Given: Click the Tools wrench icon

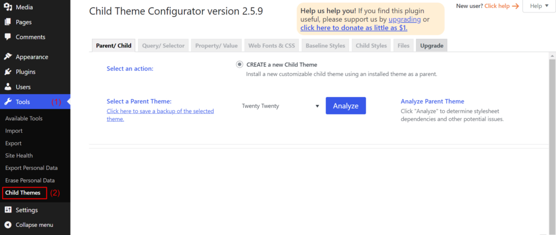Looking at the screenshot, I should pos(8,102).
